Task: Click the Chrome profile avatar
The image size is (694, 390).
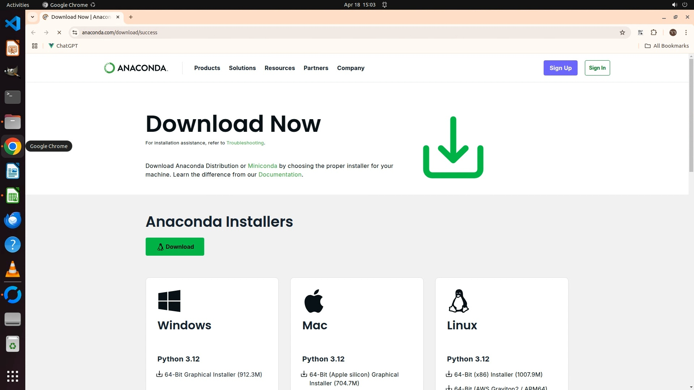Action: (673, 32)
